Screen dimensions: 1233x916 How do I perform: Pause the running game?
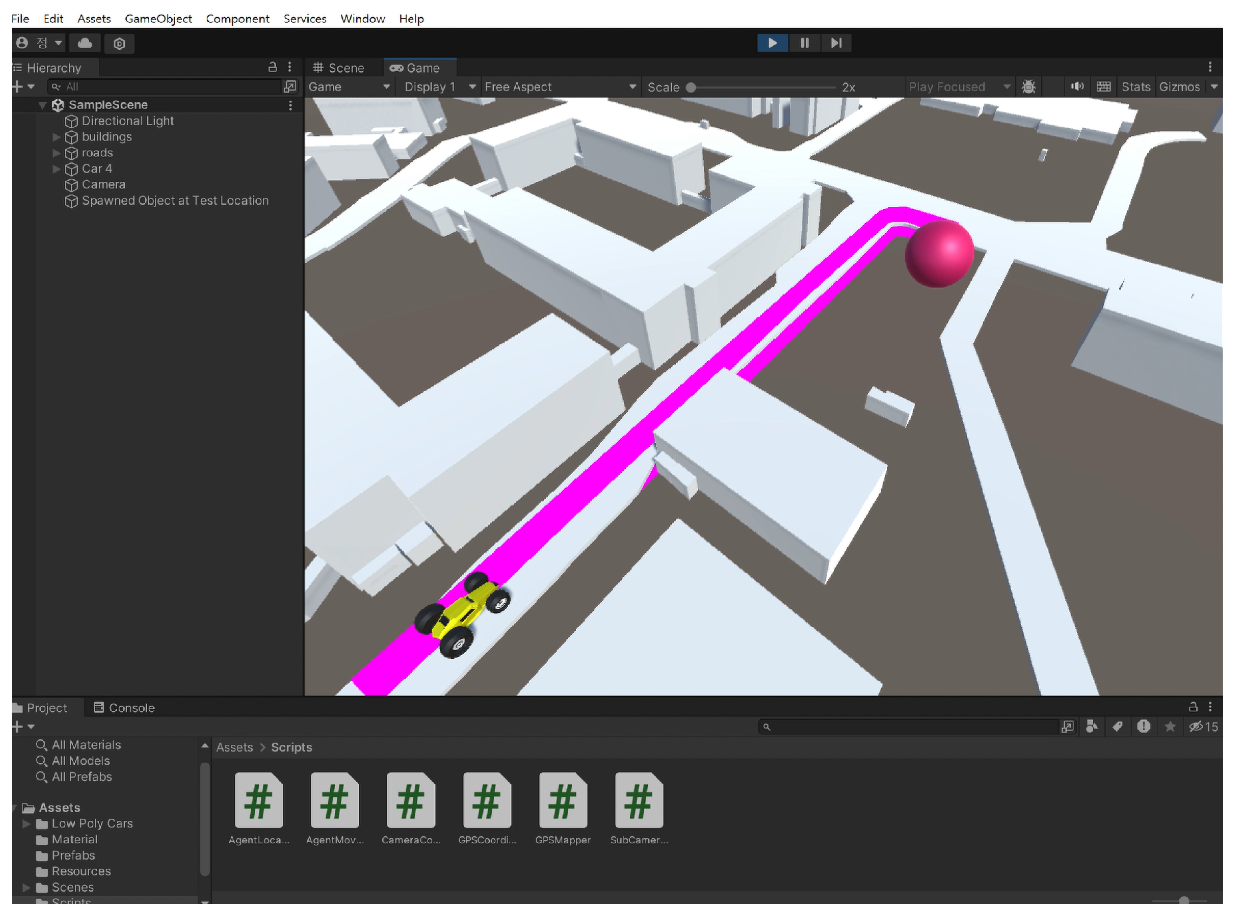pos(805,43)
